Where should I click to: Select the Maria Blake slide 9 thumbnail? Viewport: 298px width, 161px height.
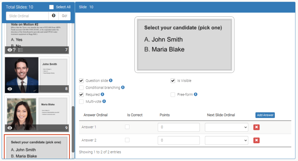[37, 114]
